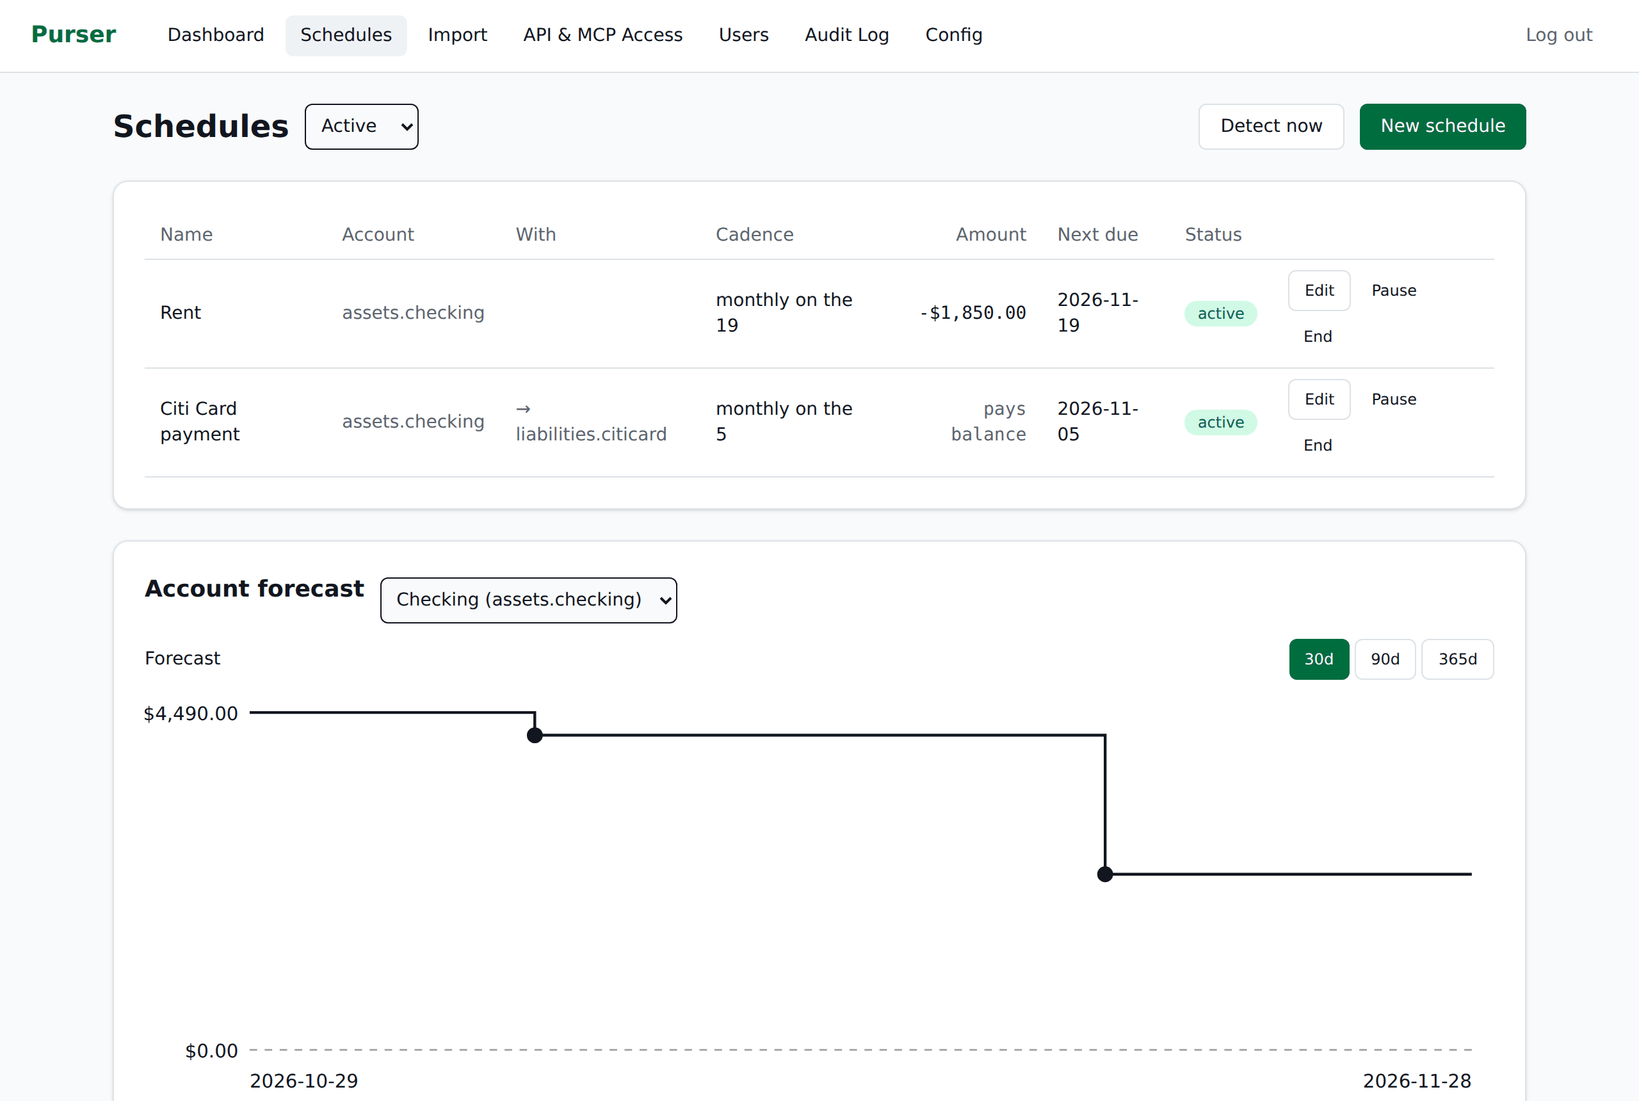
Task: Click the Log out link
Action: [1558, 35]
